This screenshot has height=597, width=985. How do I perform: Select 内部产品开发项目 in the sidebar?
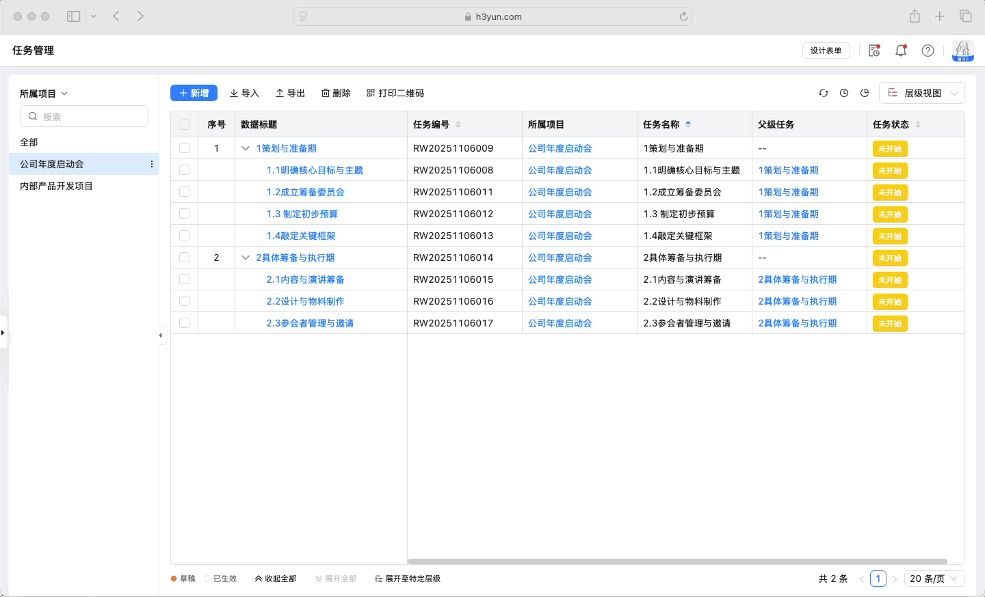click(x=56, y=186)
